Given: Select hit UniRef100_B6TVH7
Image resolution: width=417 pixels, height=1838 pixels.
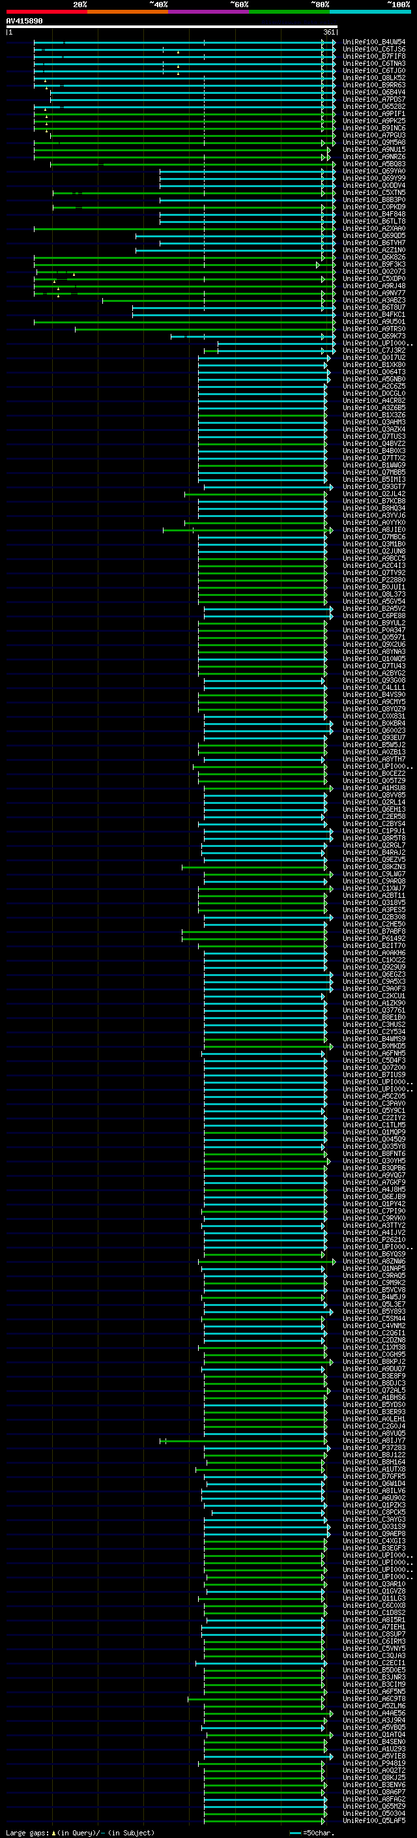Looking at the screenshot, I should pyautogui.click(x=374, y=243).
